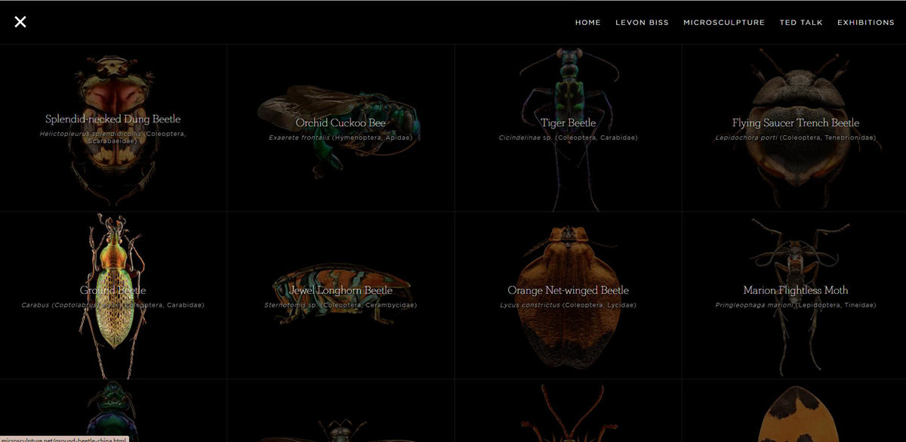Open the MICROSCULPTURE menu item
The image size is (906, 442).
[724, 23]
